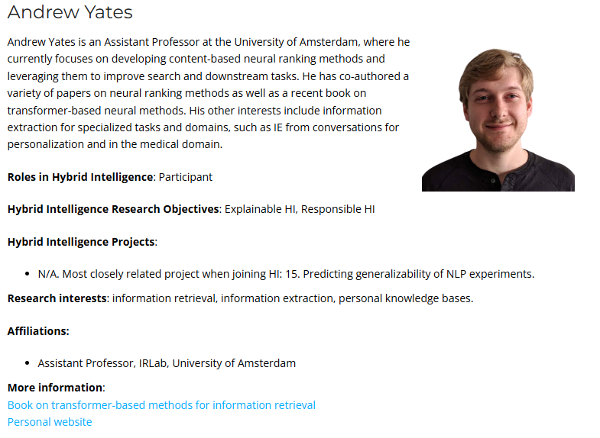Click the Research interests label

tap(57, 298)
